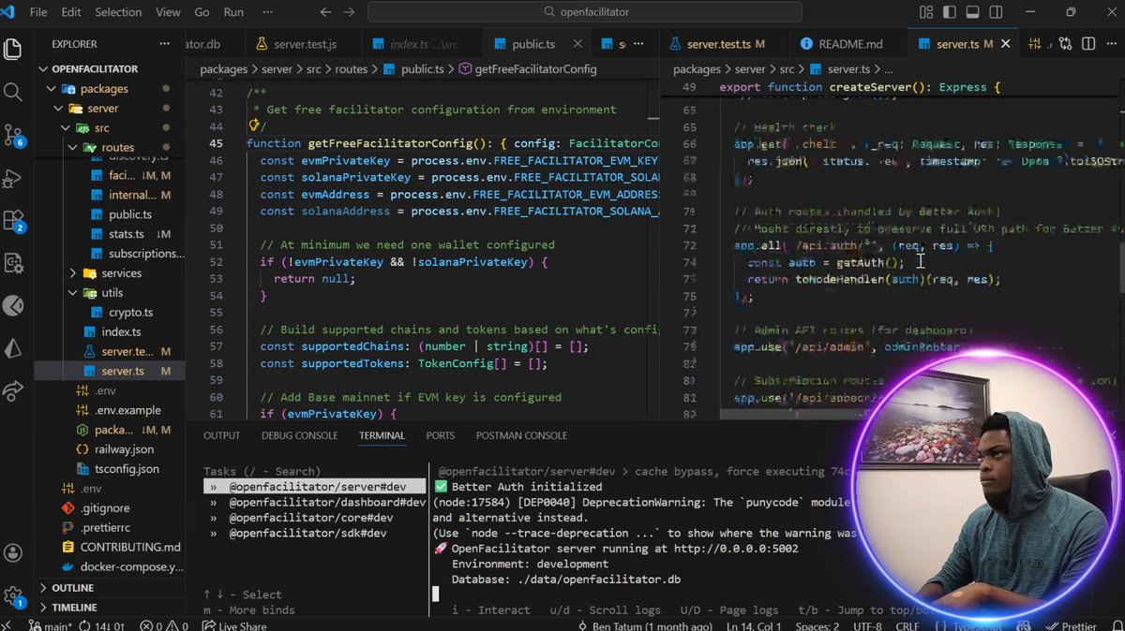Screen dimensions: 1125x631
Task: Open the Selection menu
Action: pos(118,12)
